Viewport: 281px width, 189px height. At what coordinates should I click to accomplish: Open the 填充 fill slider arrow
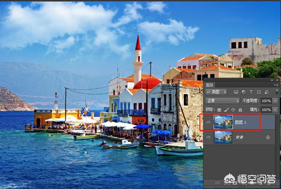[x=275, y=110]
